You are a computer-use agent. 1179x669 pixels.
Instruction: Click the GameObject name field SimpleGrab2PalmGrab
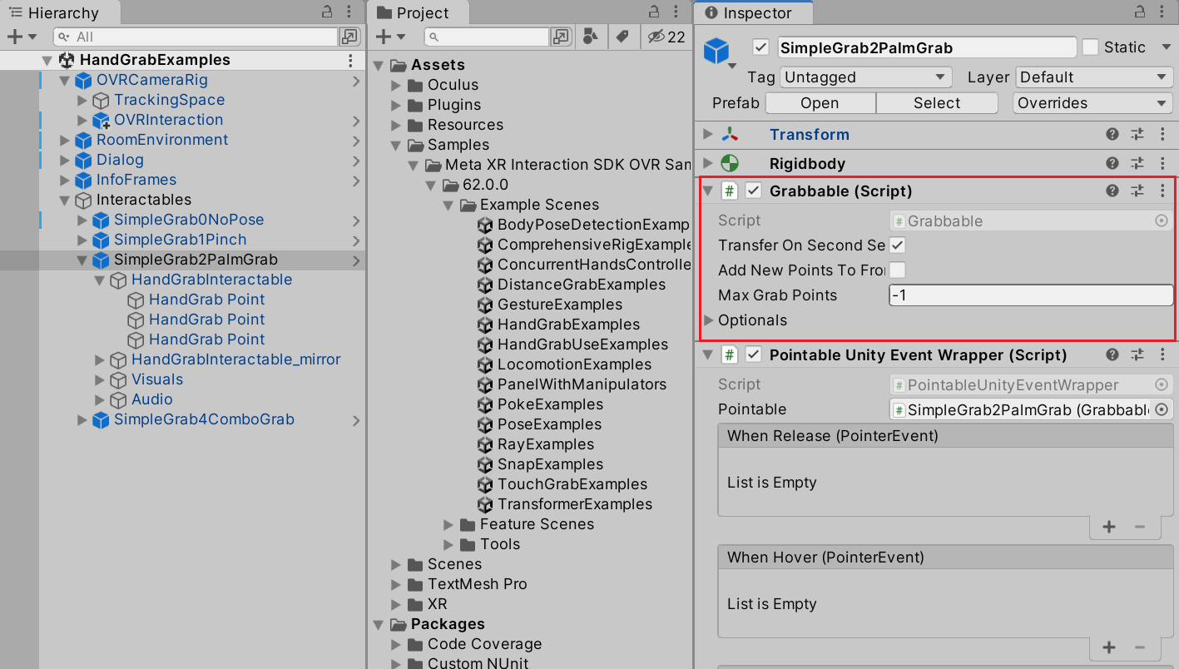(927, 47)
